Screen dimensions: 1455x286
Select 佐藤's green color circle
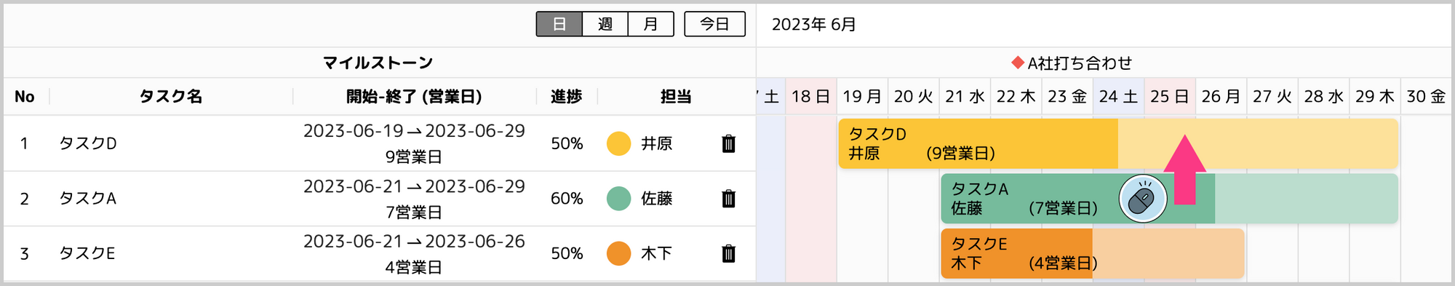(618, 199)
